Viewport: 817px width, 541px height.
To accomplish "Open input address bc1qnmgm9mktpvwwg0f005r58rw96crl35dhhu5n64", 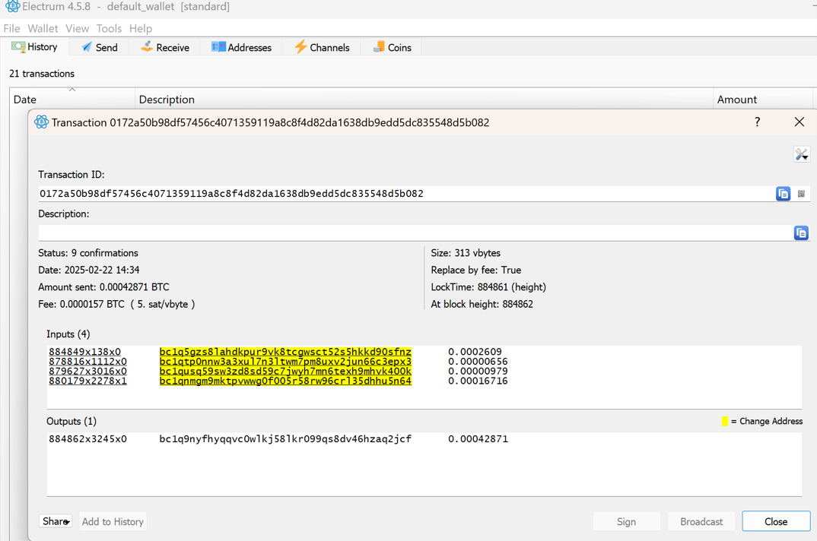I will point(285,381).
